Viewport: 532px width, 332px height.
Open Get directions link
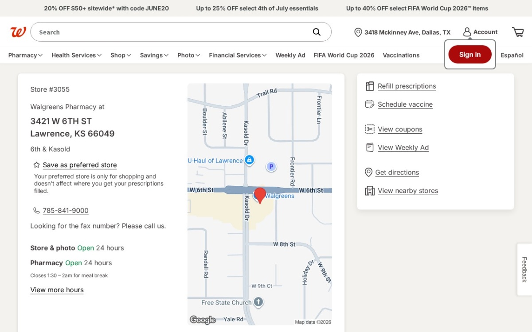click(397, 172)
